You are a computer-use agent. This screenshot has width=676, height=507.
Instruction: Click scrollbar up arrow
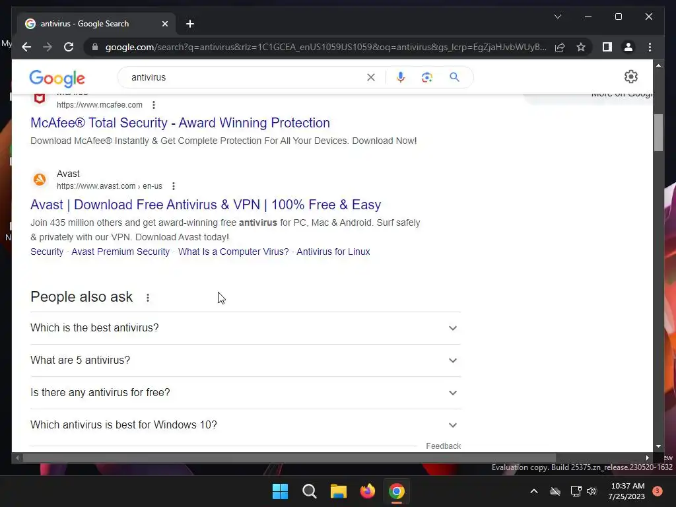658,65
